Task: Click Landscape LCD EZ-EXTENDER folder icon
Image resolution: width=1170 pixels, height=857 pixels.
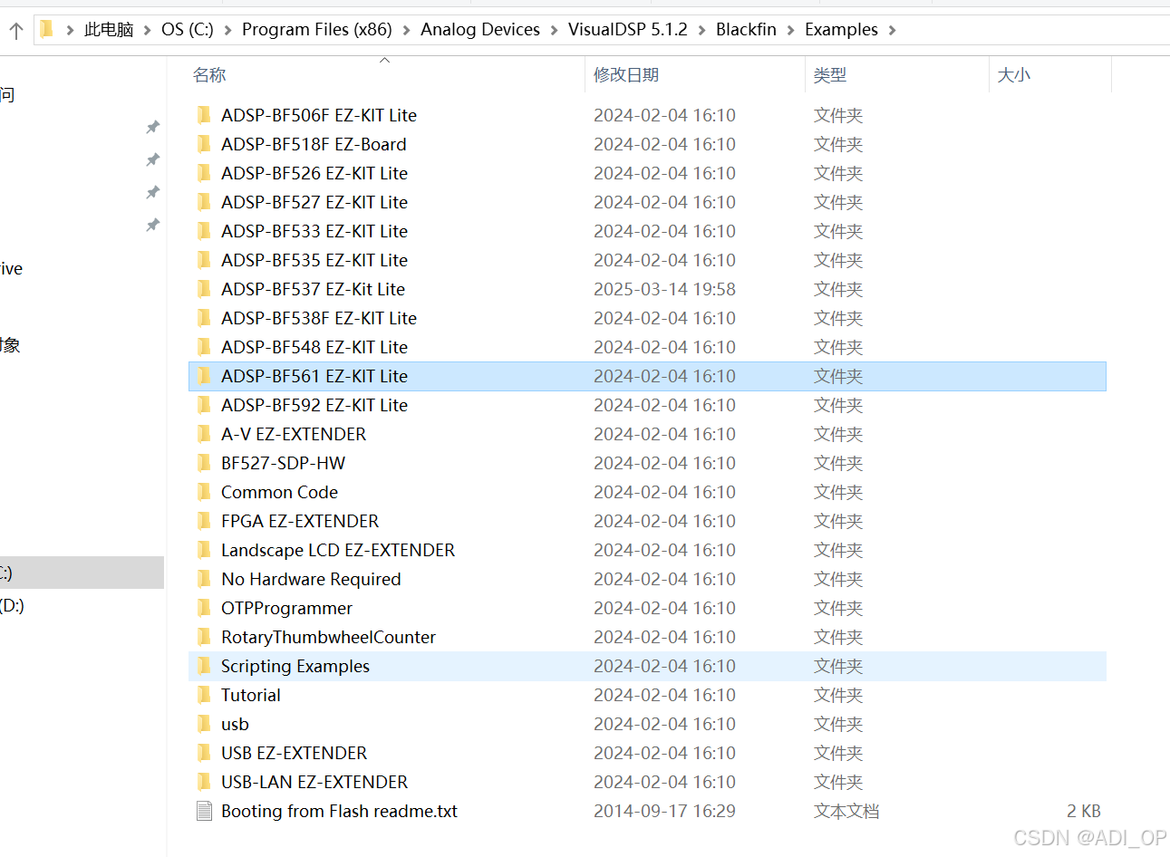Action: coord(204,550)
